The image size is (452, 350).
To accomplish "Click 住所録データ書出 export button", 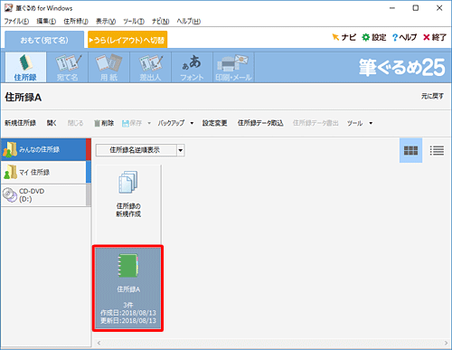I will click(315, 123).
